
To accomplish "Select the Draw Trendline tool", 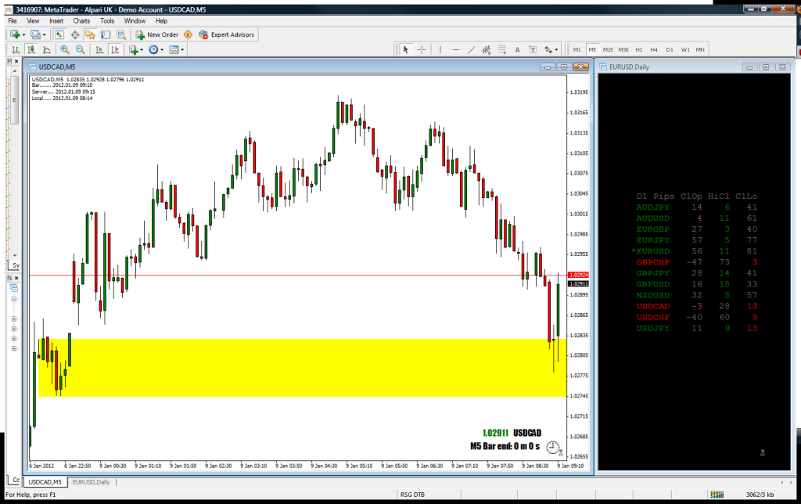I will 471,49.
